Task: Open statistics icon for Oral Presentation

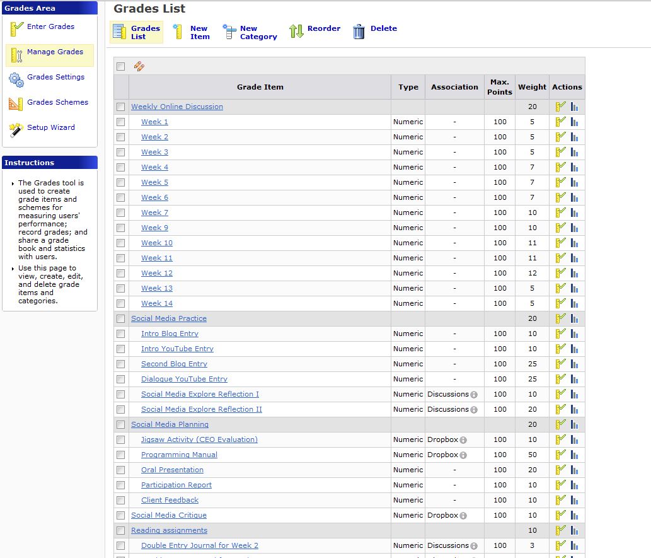Action: 574,470
